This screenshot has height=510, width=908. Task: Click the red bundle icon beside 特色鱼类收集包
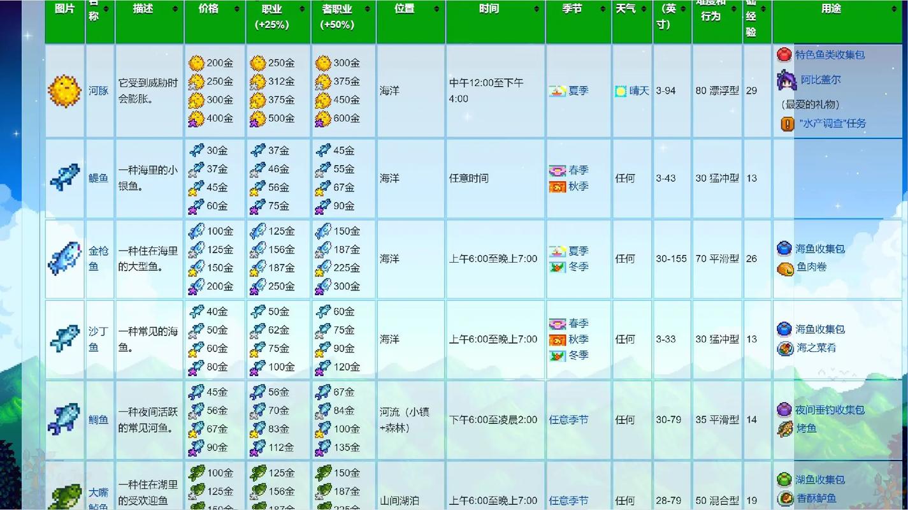tap(784, 55)
